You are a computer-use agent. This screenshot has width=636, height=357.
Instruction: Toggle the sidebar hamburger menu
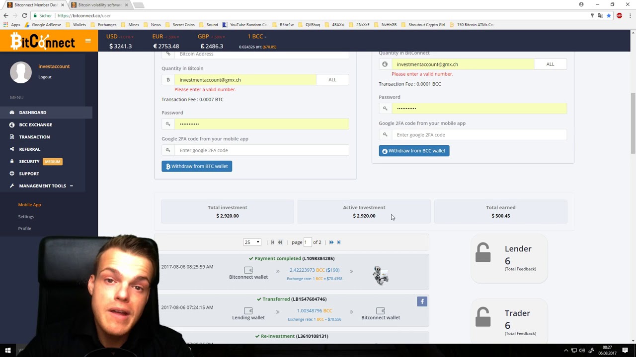click(88, 41)
